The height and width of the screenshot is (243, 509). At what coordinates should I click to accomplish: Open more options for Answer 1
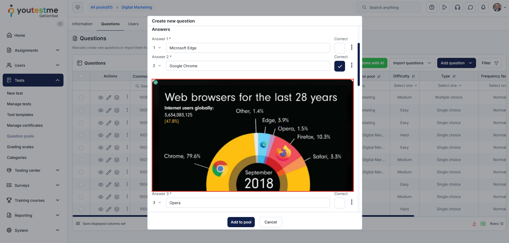coord(352,47)
